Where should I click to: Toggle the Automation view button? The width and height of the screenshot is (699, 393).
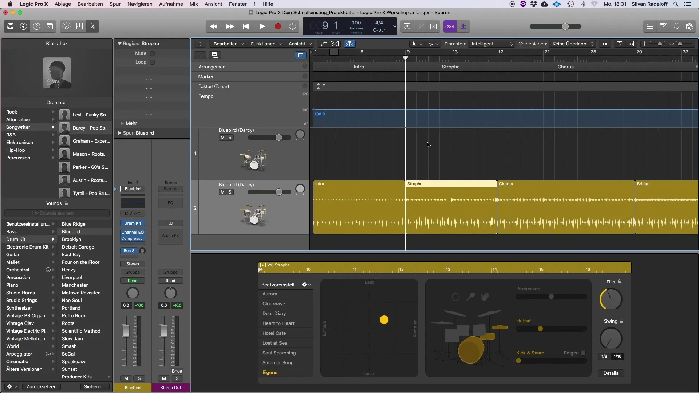(323, 44)
